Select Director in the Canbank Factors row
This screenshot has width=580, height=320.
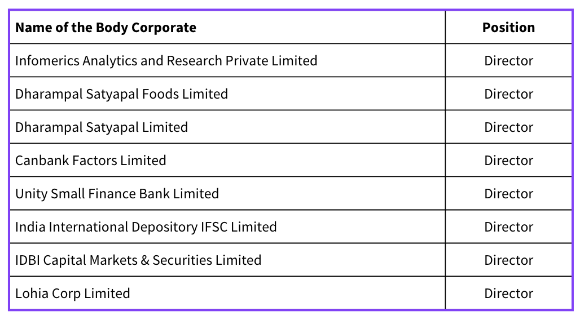508,161
